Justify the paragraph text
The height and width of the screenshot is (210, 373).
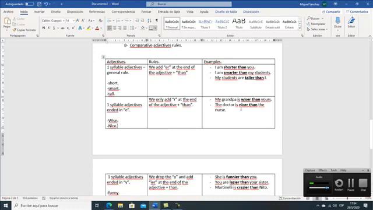point(125,28)
